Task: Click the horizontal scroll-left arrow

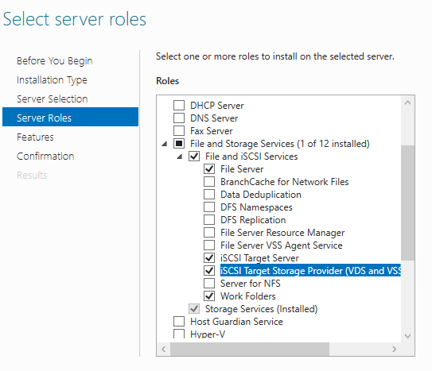Action: click(164, 349)
